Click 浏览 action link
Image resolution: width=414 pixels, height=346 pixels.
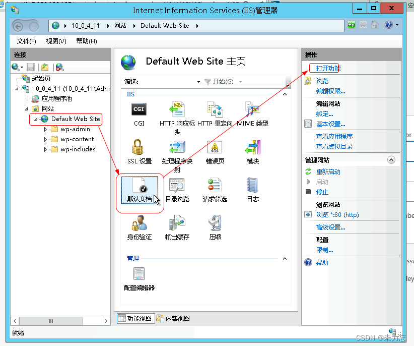coord(322,81)
